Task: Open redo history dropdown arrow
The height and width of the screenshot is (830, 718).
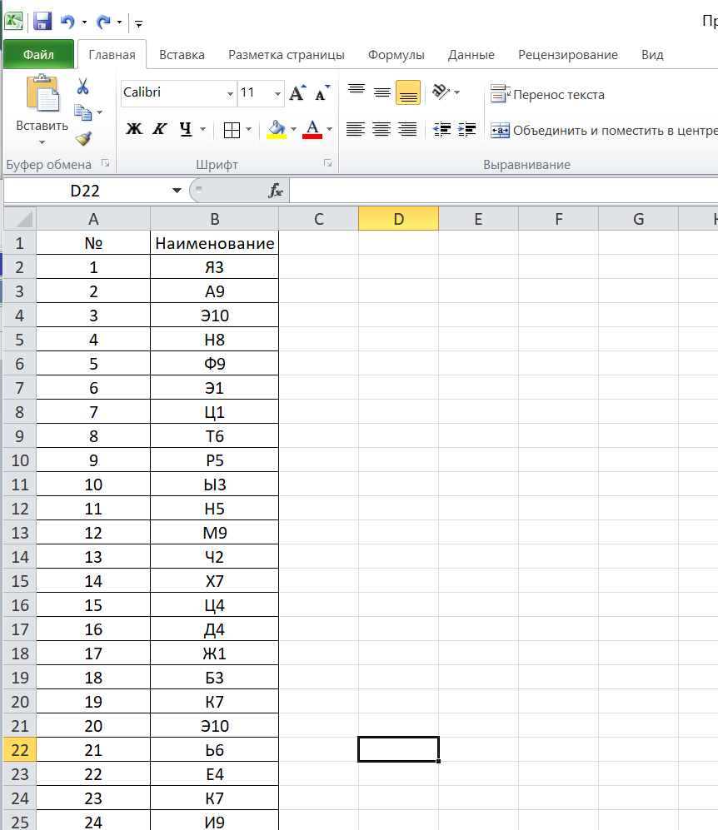Action: point(120,22)
